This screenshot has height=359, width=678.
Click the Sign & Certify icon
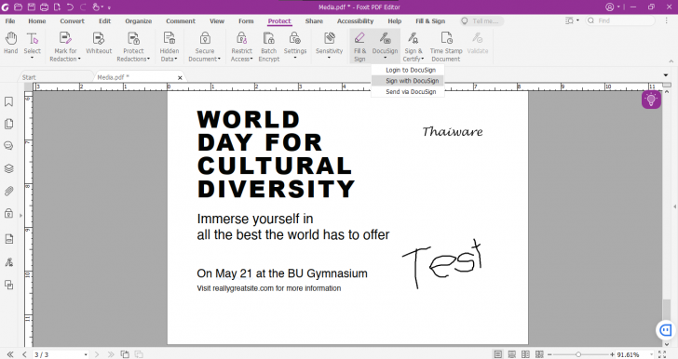click(414, 39)
